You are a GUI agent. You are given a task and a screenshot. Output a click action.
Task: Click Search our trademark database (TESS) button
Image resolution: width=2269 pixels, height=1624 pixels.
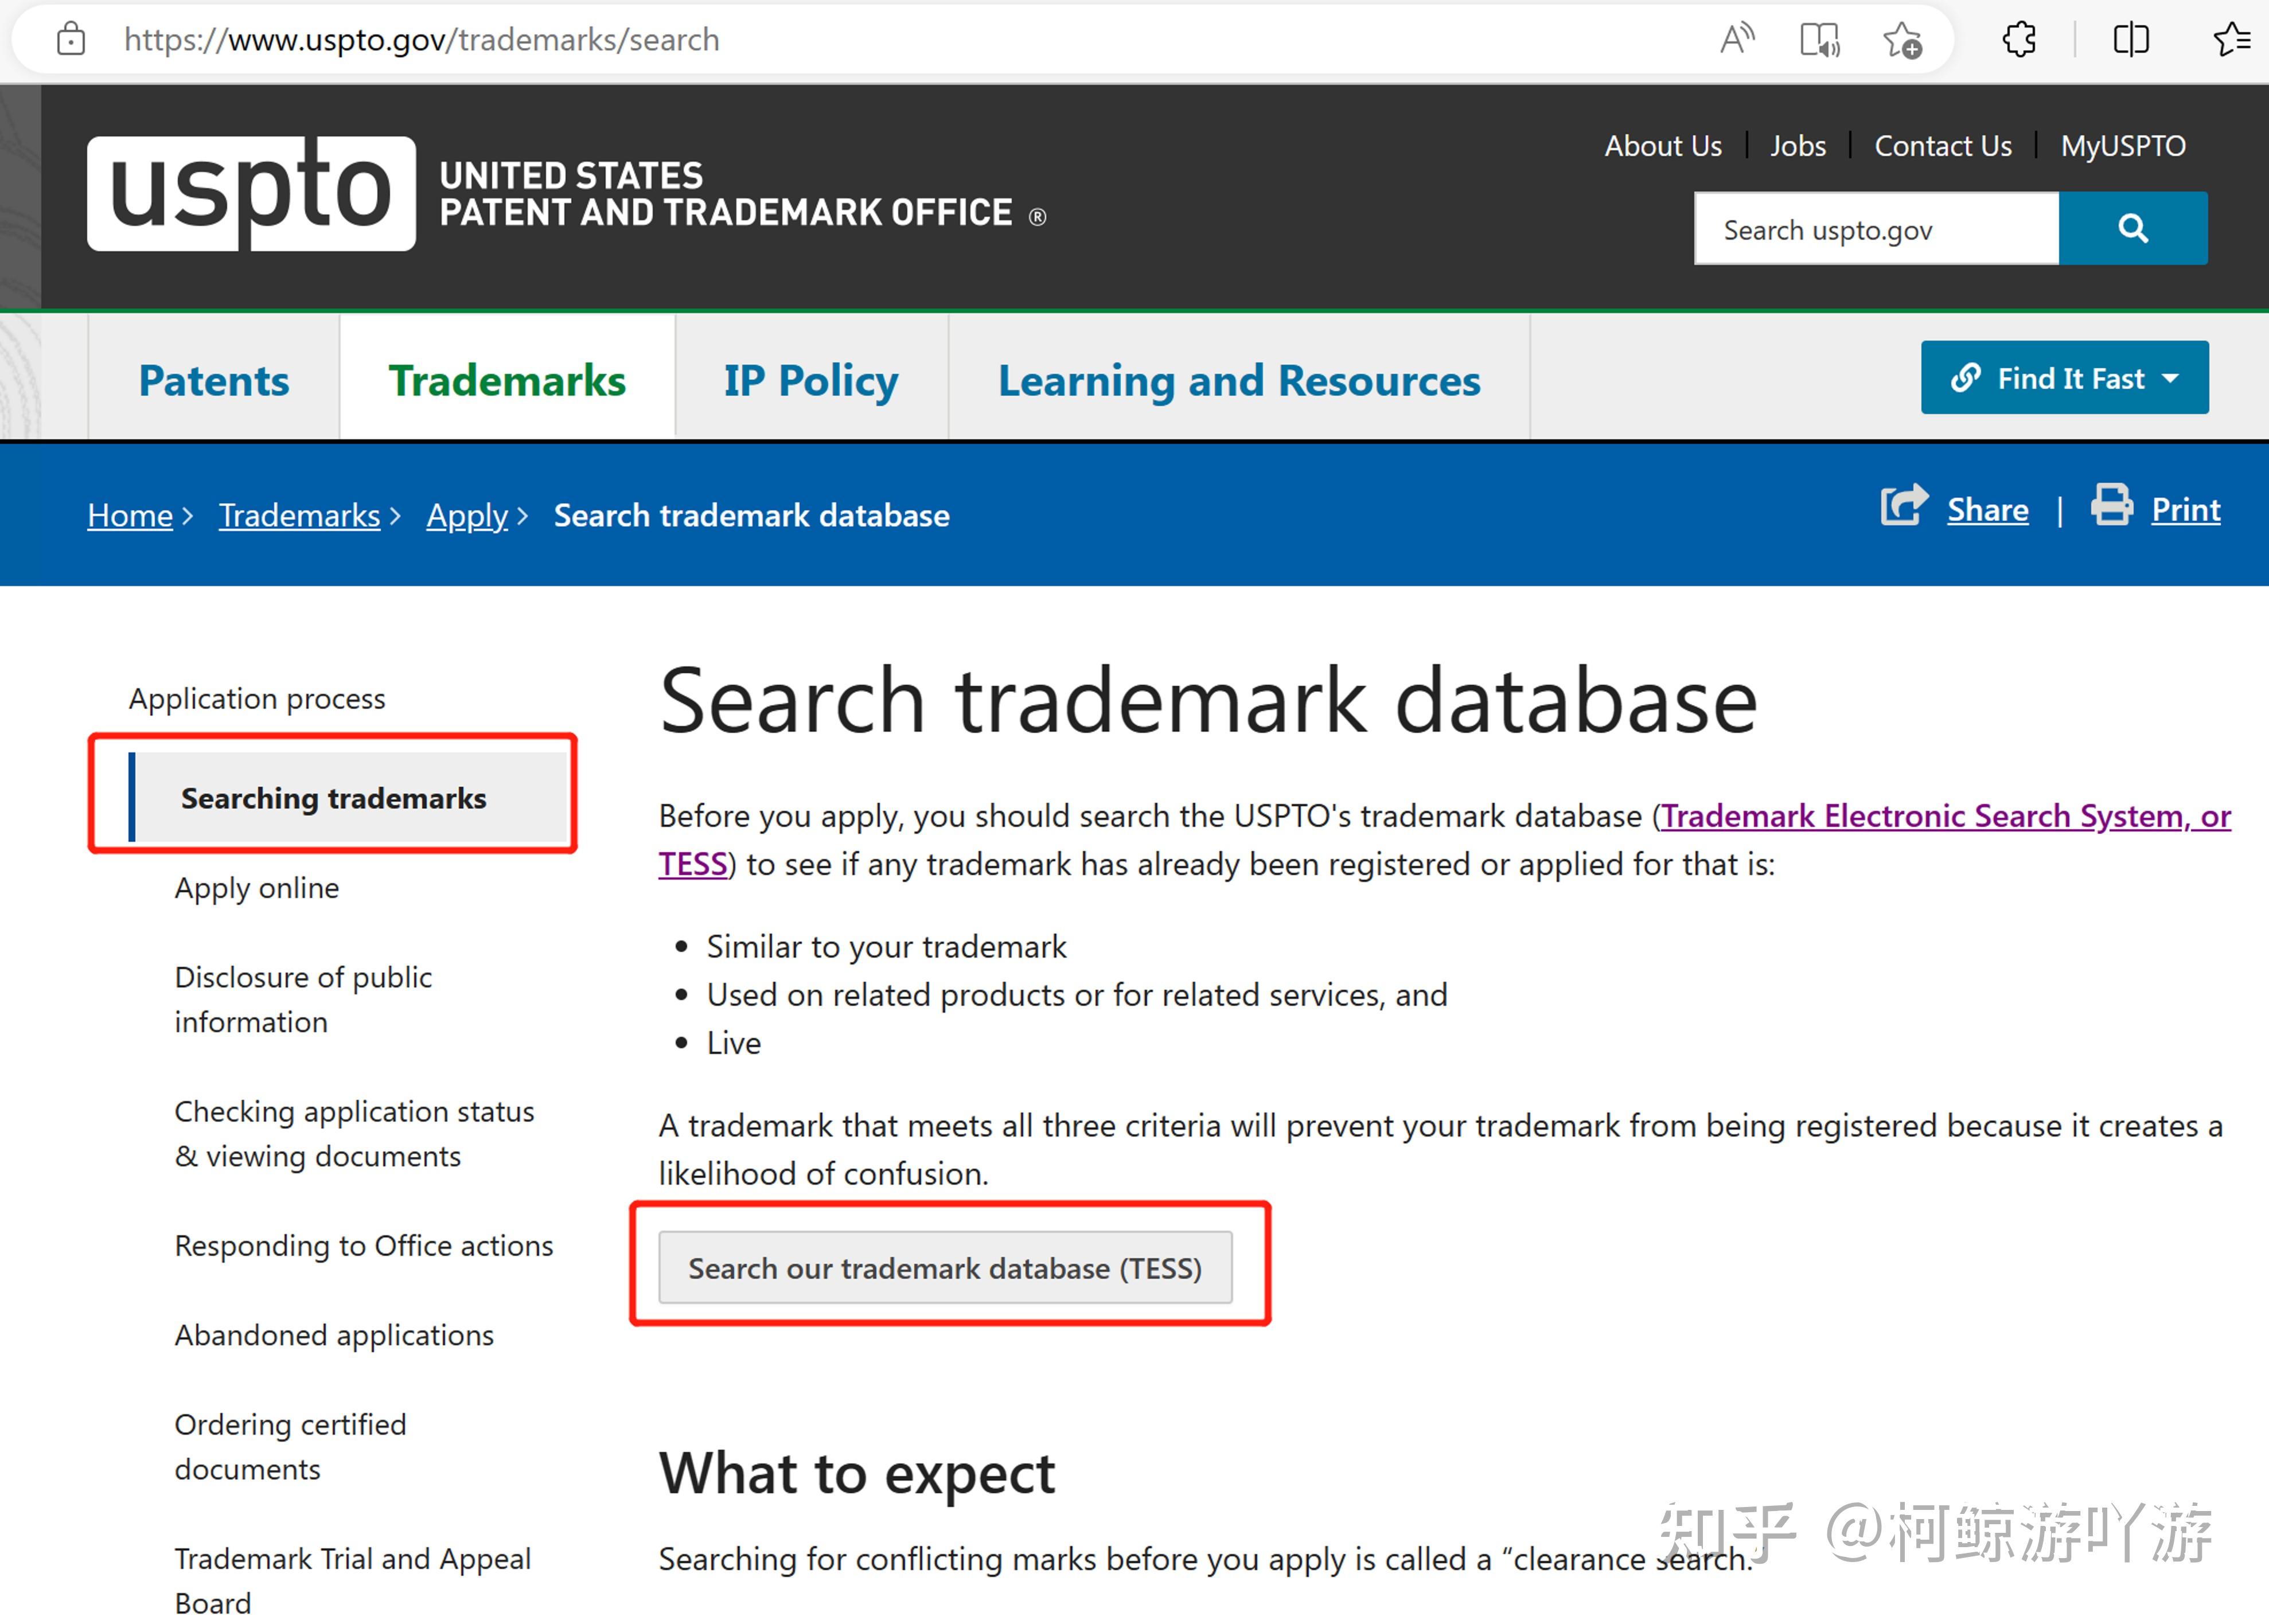(x=946, y=1268)
